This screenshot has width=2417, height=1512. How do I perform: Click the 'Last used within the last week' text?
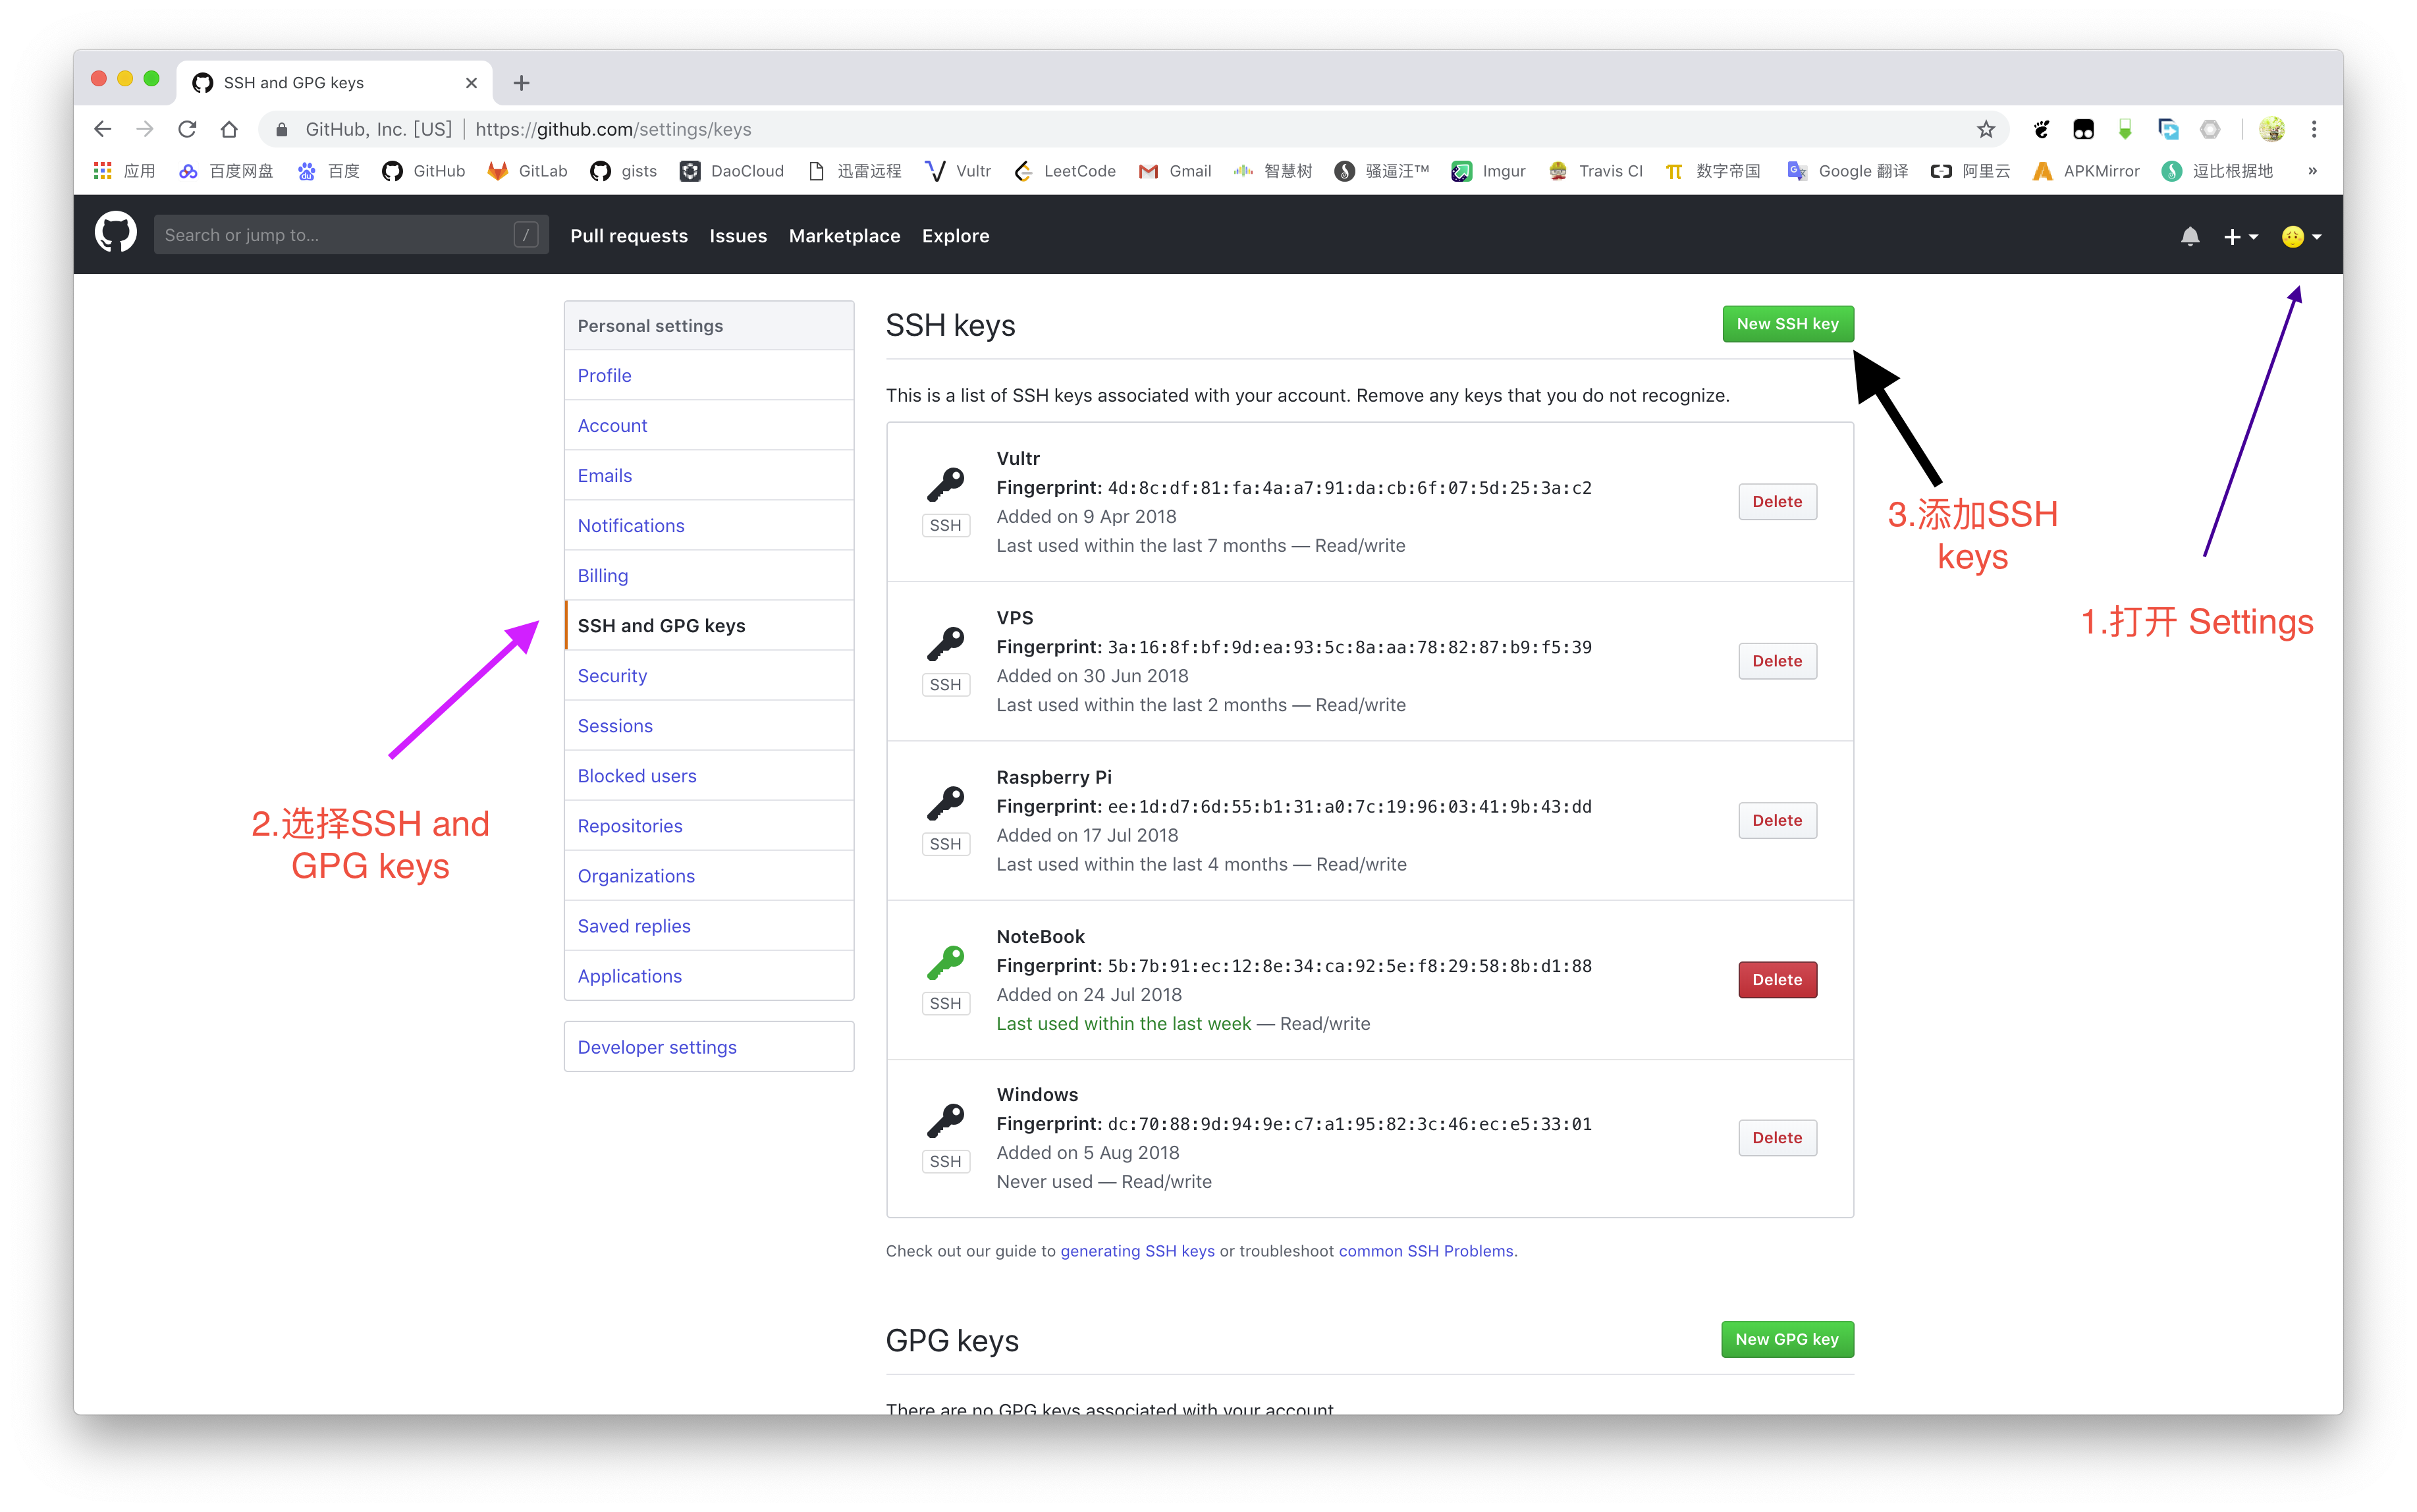point(1123,1023)
